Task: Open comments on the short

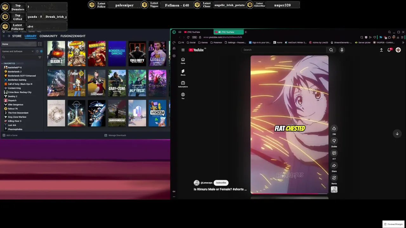Action: [x=334, y=153]
